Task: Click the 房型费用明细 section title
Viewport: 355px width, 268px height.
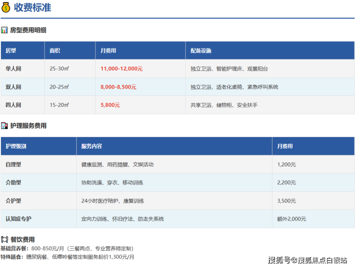Action: (x=28, y=30)
